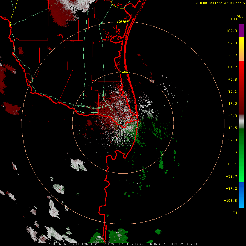Click the -63.1 legend value
This screenshot has height=246, width=246.
click(232, 164)
